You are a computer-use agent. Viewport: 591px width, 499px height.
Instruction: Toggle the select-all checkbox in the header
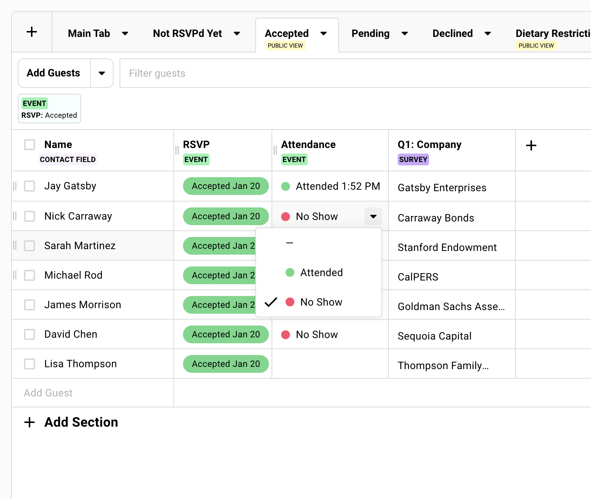(29, 145)
